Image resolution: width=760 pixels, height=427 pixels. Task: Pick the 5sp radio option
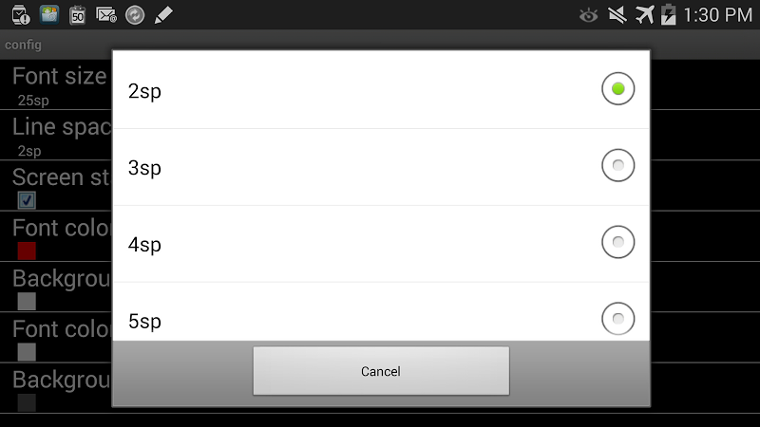618,319
